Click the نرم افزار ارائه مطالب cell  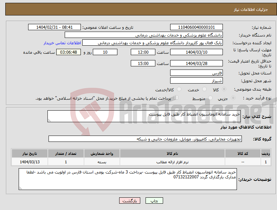pos(172,162)
